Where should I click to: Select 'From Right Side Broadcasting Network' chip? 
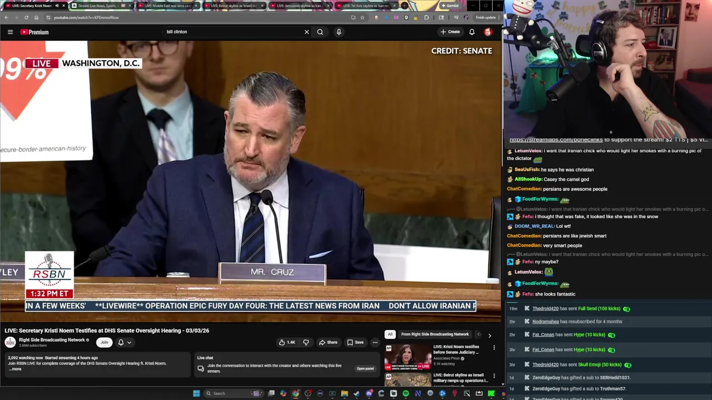tap(435, 334)
